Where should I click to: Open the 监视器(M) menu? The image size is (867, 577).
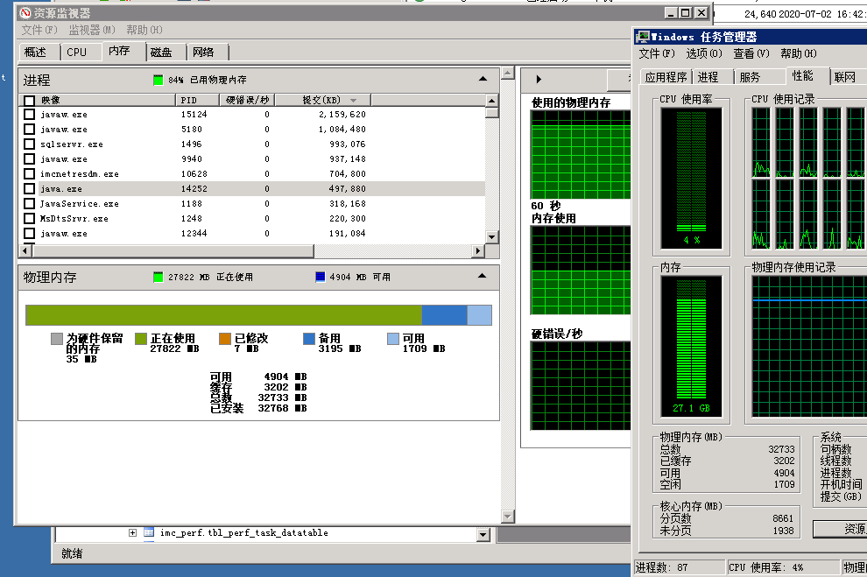[x=92, y=30]
